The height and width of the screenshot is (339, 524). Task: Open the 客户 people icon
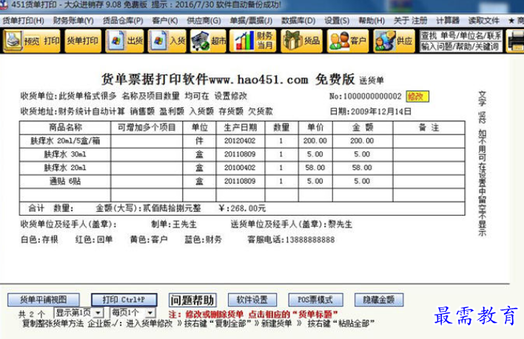[348, 41]
